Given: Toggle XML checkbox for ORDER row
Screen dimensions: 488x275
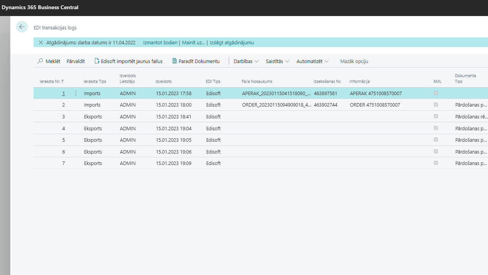Looking at the screenshot, I should click(x=436, y=105).
